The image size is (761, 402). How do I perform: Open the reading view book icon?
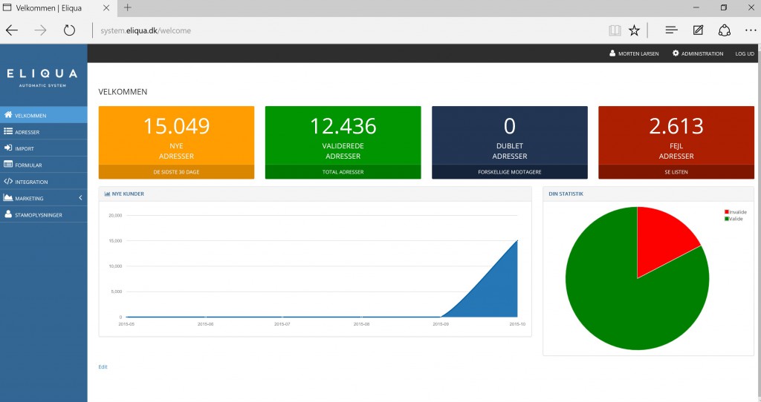615,30
